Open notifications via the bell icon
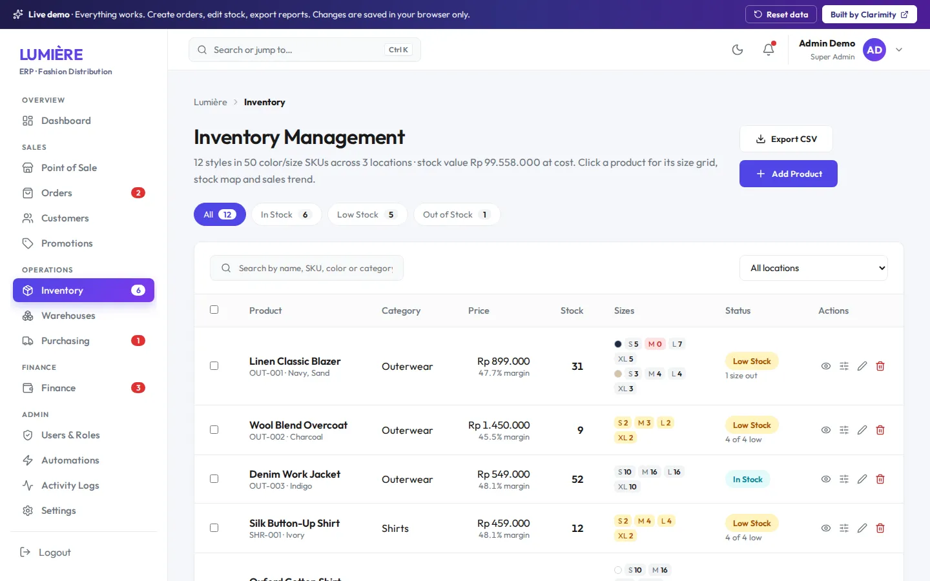Image resolution: width=930 pixels, height=581 pixels. tap(769, 50)
